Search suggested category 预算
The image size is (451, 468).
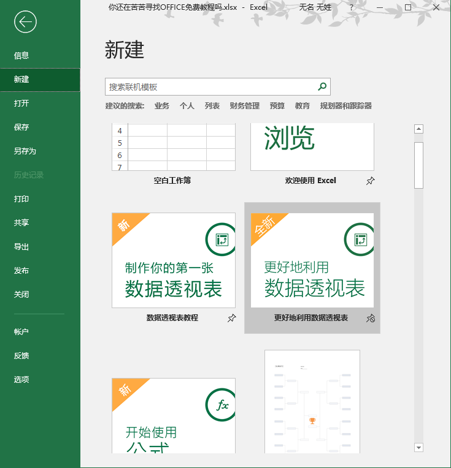(x=277, y=105)
